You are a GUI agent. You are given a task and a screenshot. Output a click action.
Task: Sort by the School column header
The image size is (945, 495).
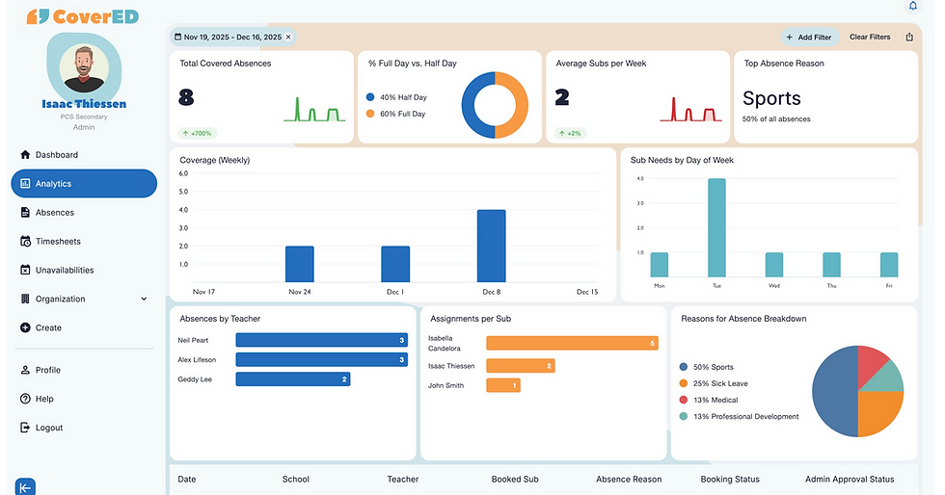pos(295,480)
